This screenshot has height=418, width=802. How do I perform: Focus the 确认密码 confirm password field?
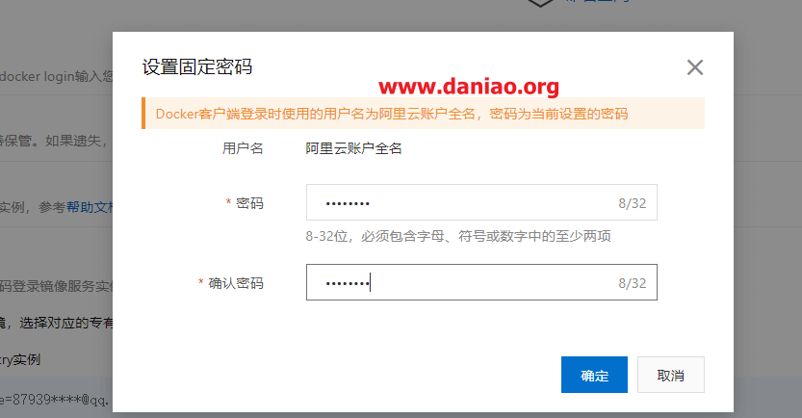click(x=481, y=282)
